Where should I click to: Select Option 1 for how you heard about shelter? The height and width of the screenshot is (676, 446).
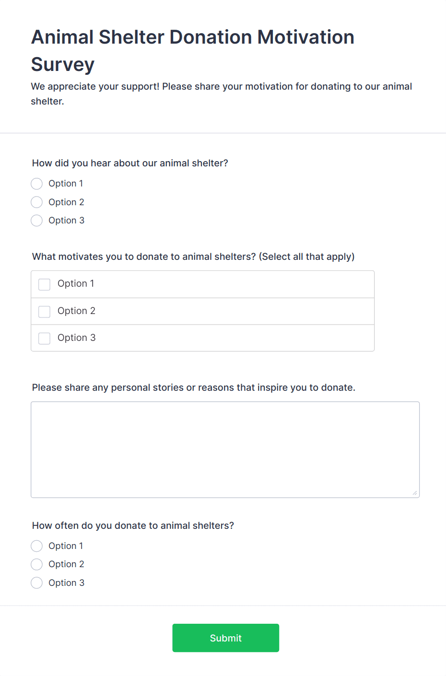point(36,184)
